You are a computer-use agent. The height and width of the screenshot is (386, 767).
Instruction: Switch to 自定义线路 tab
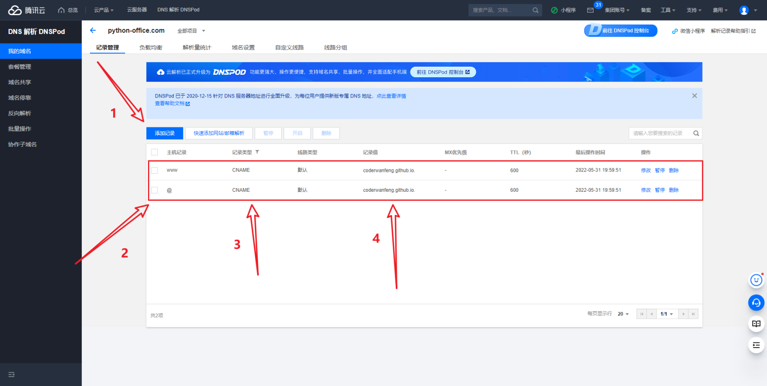pos(289,47)
